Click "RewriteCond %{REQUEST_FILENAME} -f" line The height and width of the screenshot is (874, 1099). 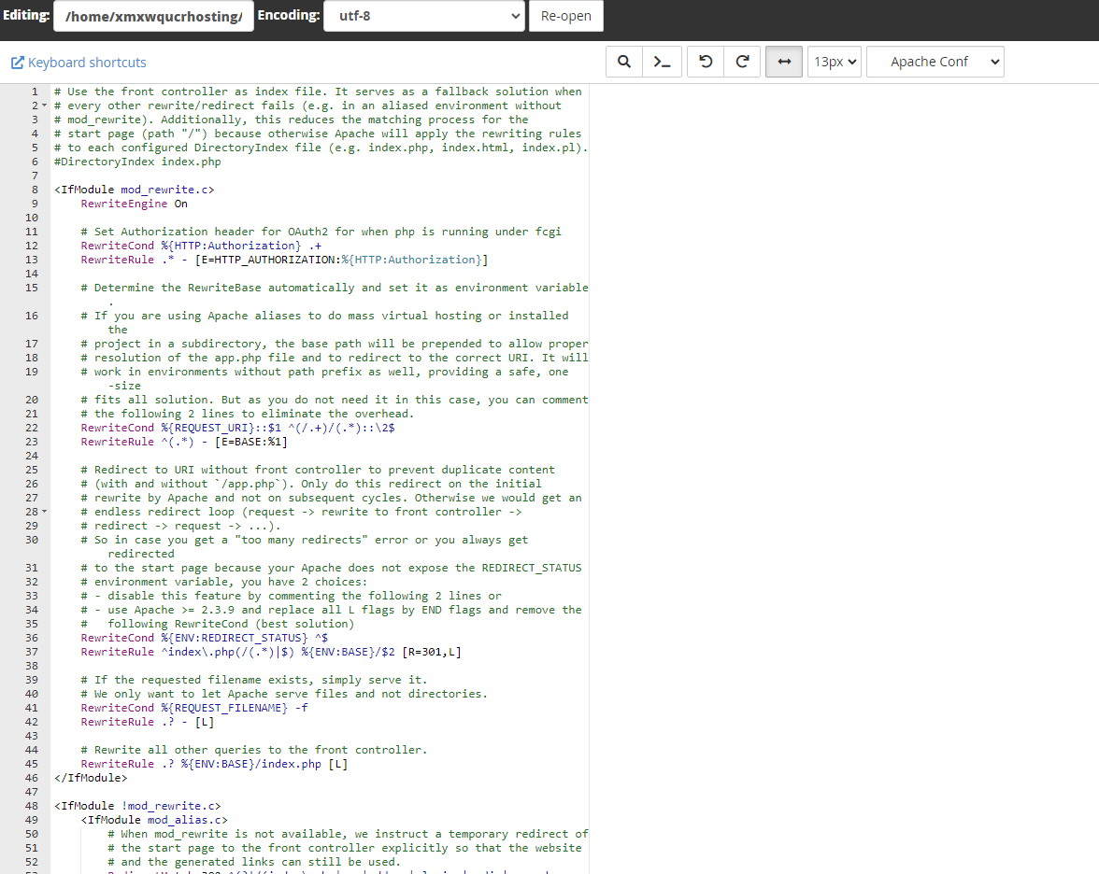click(194, 708)
